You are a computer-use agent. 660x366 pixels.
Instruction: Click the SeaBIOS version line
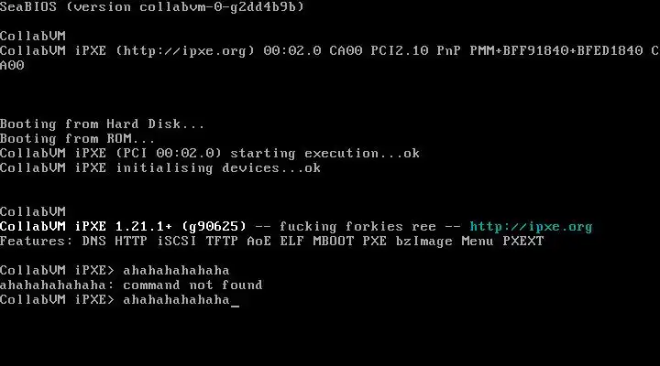point(152,6)
